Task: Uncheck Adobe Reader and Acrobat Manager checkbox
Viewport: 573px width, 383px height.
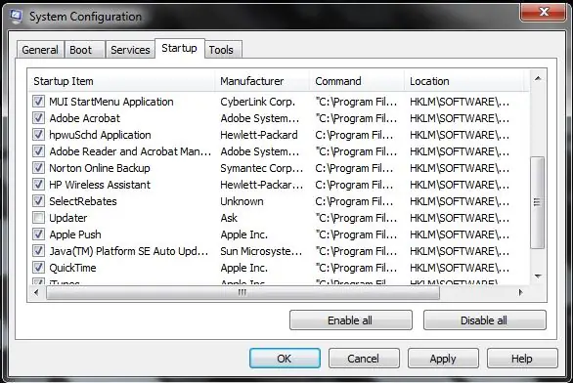Action: [39, 151]
